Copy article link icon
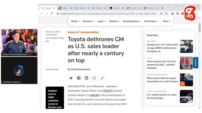This screenshot has width=202, height=113. click(102, 78)
